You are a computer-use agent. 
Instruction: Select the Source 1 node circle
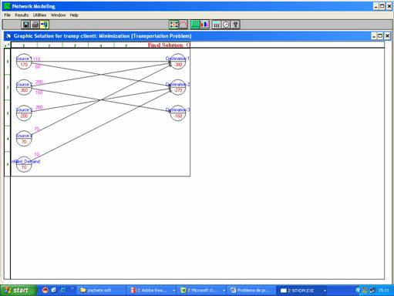tap(24, 62)
